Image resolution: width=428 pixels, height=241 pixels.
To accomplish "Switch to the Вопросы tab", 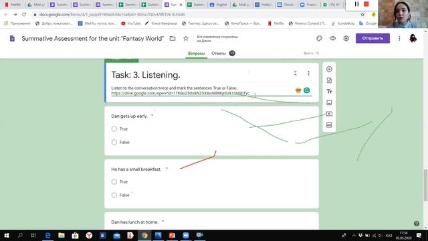I will [196, 54].
